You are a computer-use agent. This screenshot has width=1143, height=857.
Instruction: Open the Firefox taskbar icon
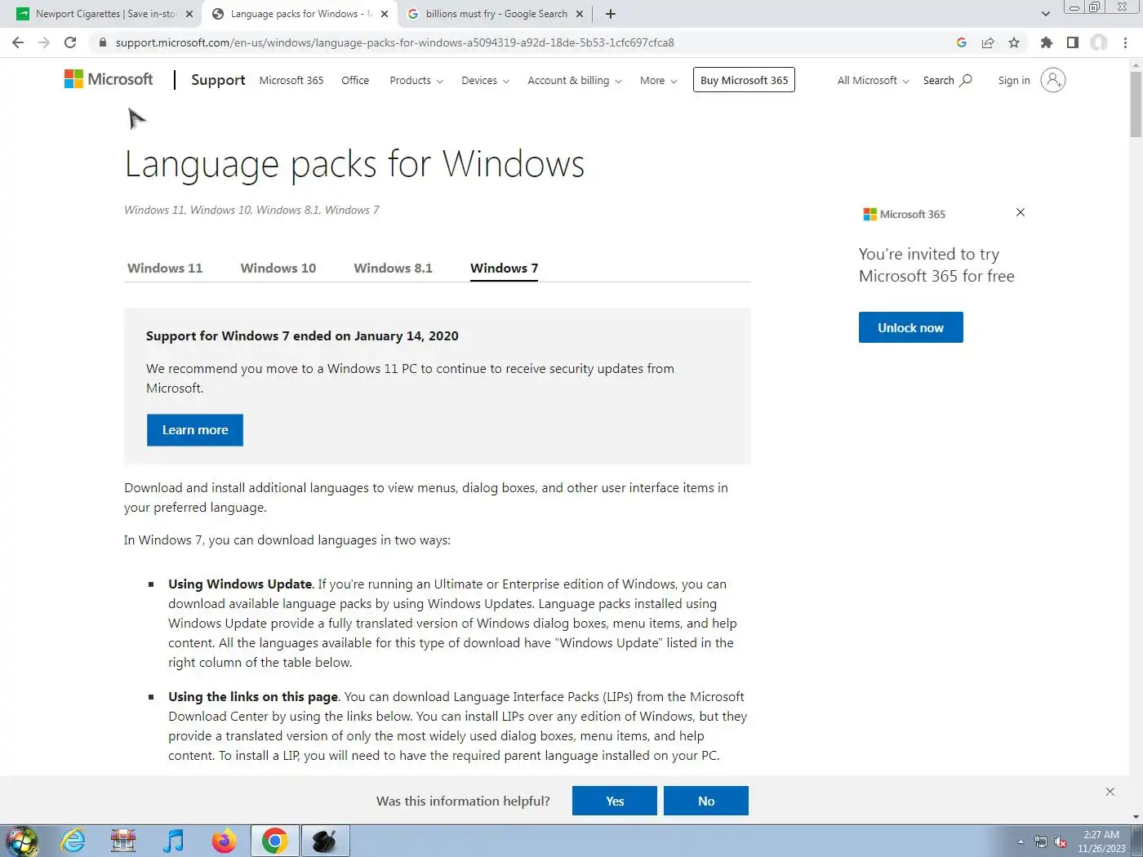click(x=224, y=841)
